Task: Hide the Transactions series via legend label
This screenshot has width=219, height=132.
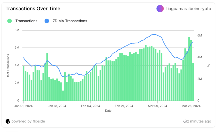Action: [26, 21]
